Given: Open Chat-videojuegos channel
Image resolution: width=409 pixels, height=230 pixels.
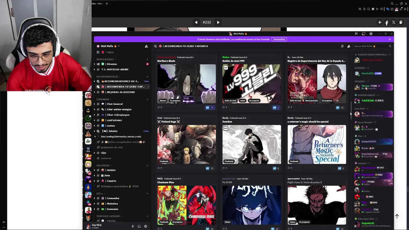Looking at the screenshot, I should point(122,115).
